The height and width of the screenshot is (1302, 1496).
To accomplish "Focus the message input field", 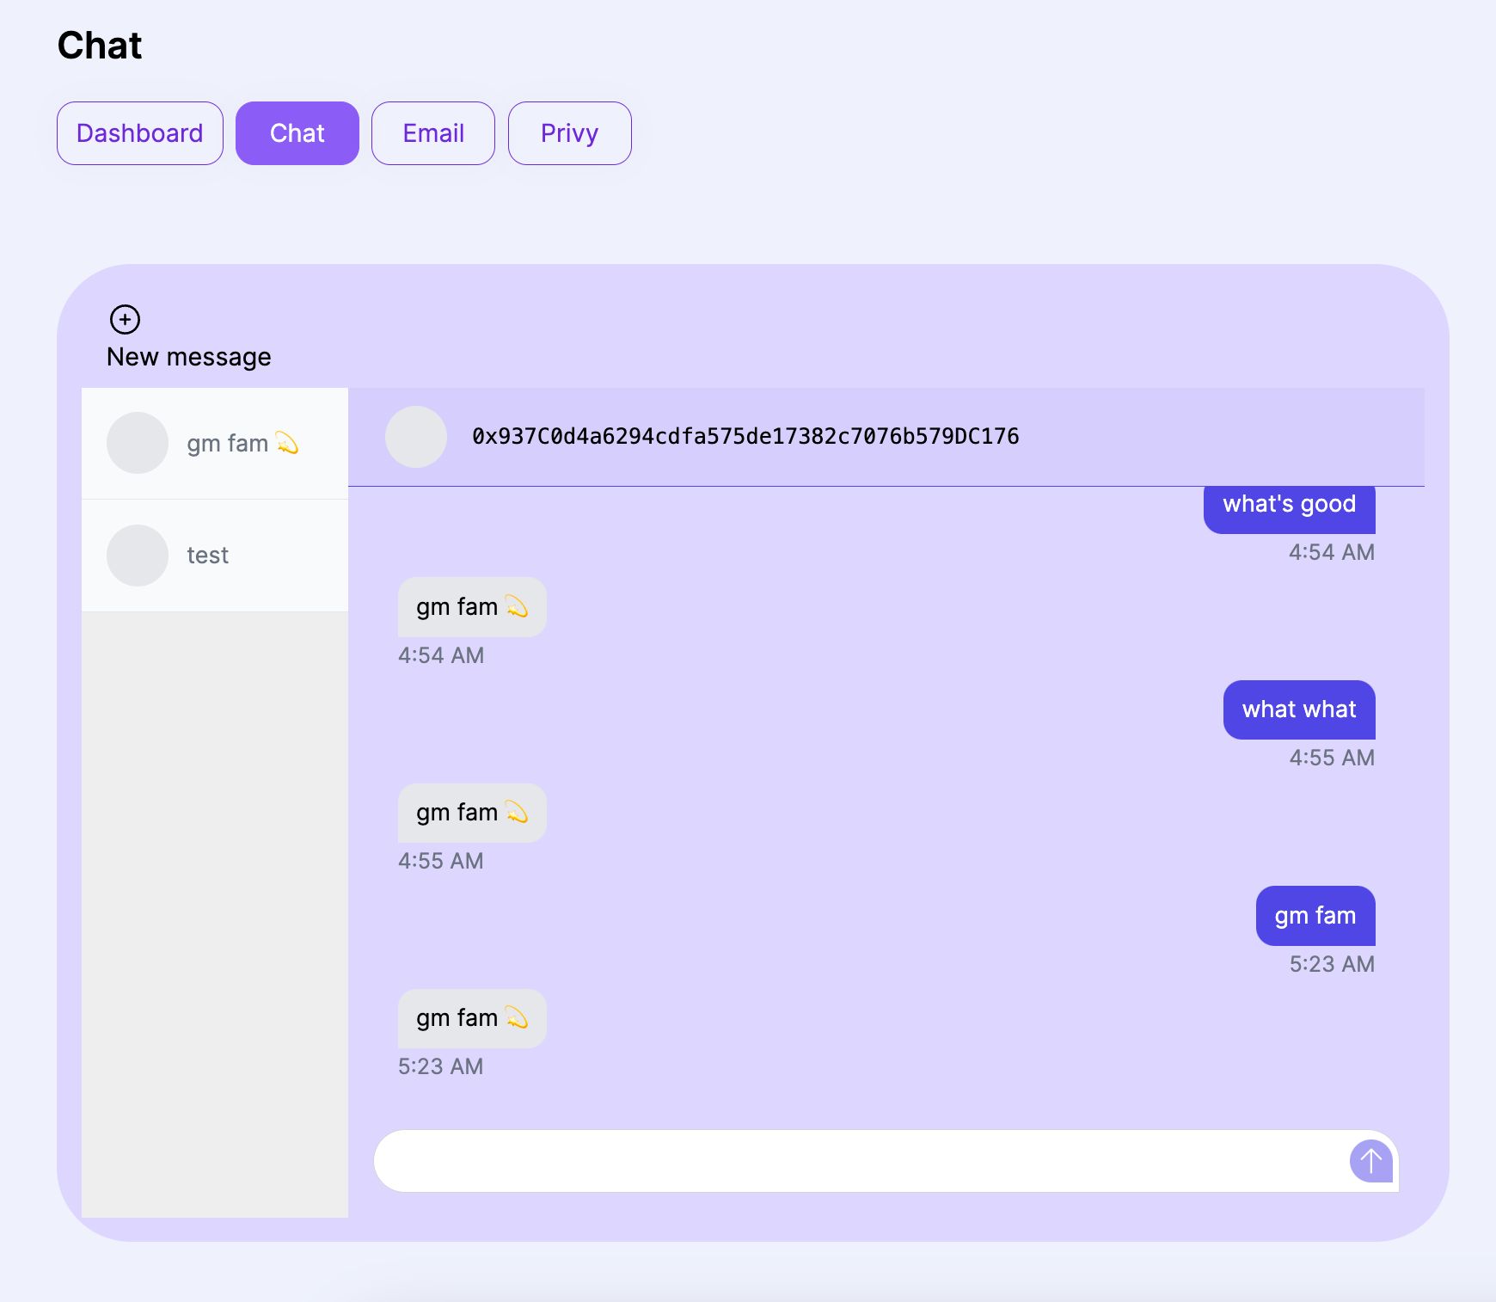I will [x=886, y=1161].
